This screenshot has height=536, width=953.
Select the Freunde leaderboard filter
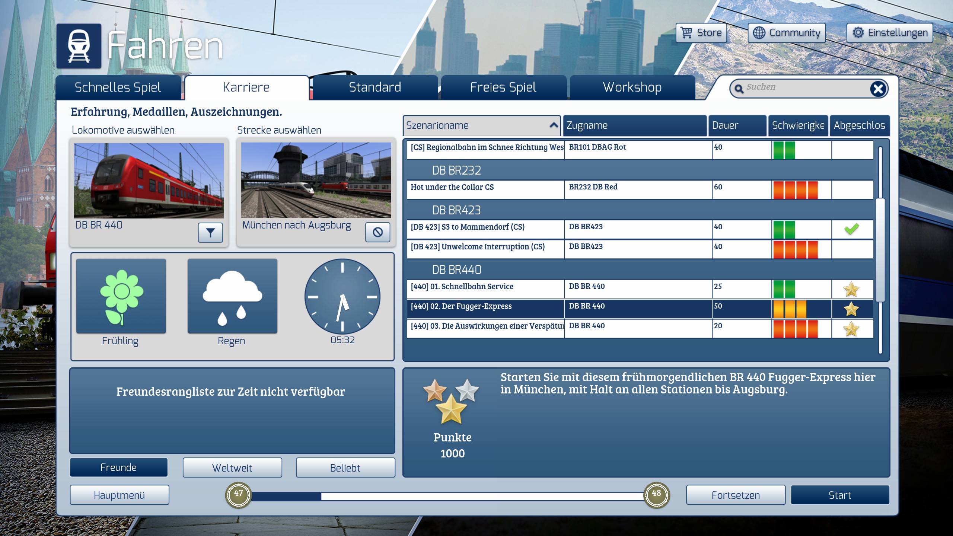(119, 468)
